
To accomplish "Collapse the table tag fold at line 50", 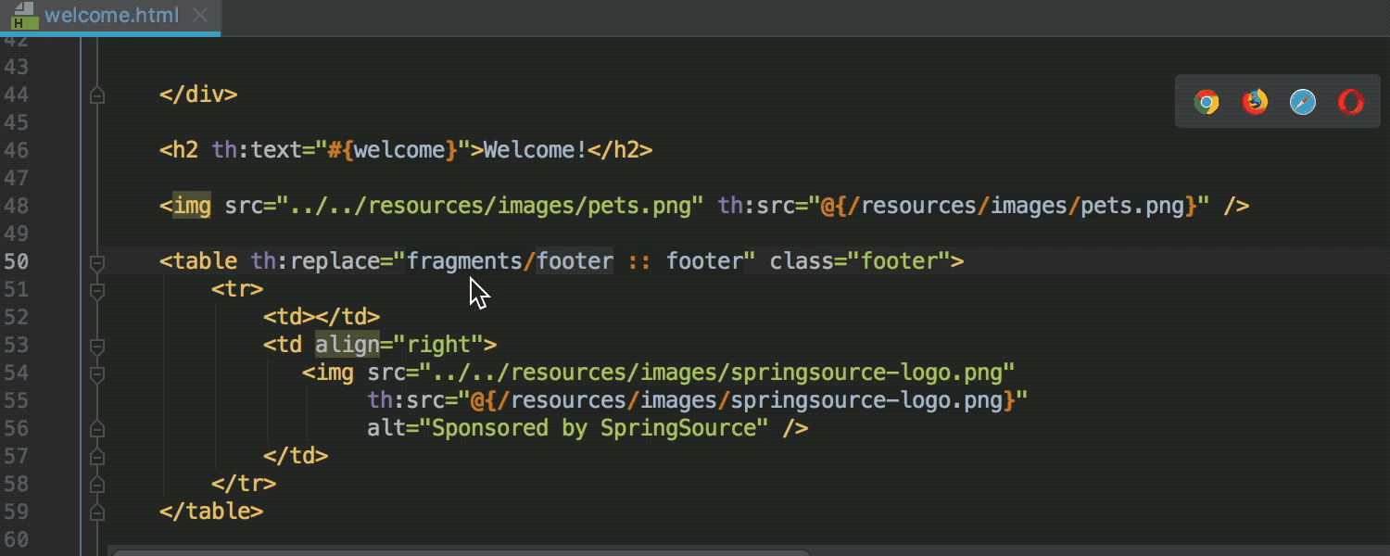I will [x=96, y=262].
